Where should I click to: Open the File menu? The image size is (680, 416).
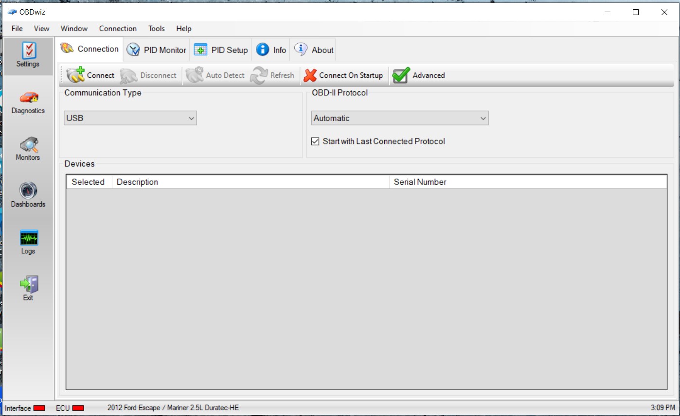point(17,29)
